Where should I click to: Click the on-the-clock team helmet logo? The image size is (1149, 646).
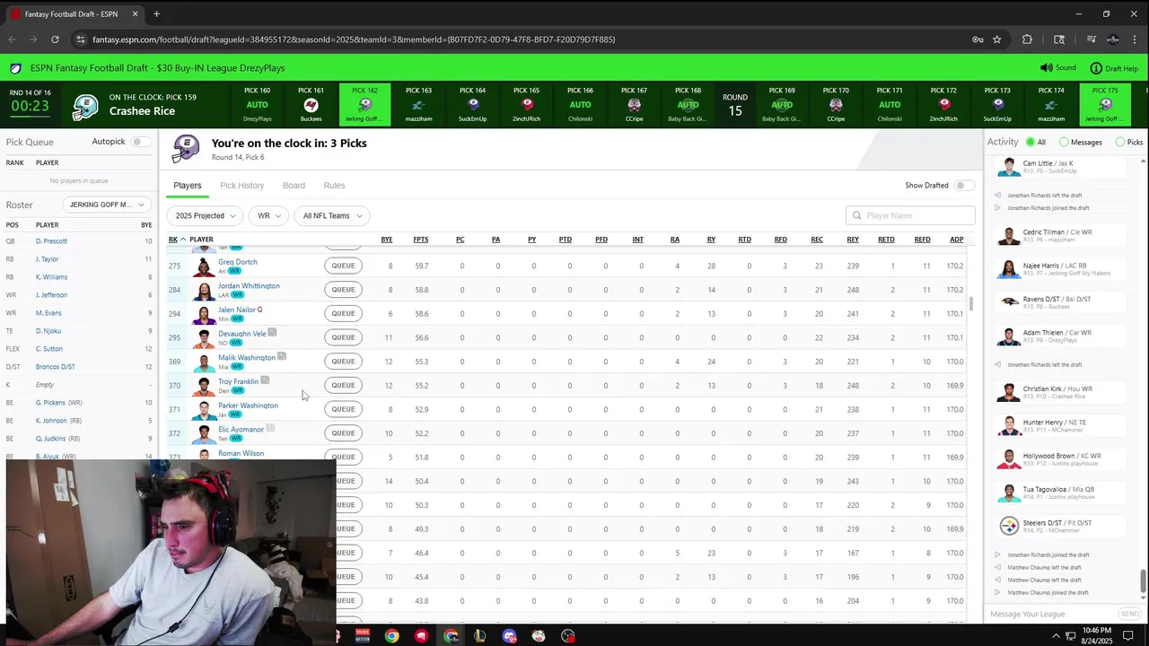[x=85, y=106]
